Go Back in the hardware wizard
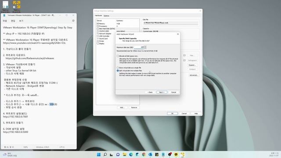The image size is (281, 158). pyautogui.click(x=150, y=92)
